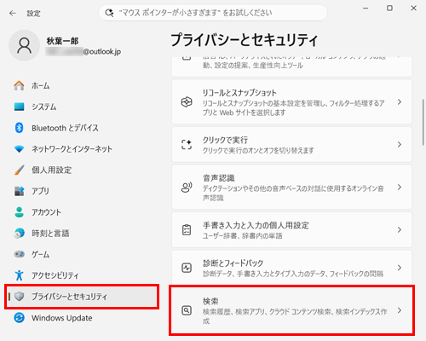Image resolution: width=426 pixels, height=341 pixels.
Task: Select Windows Update in sidebar
Action: point(81,318)
